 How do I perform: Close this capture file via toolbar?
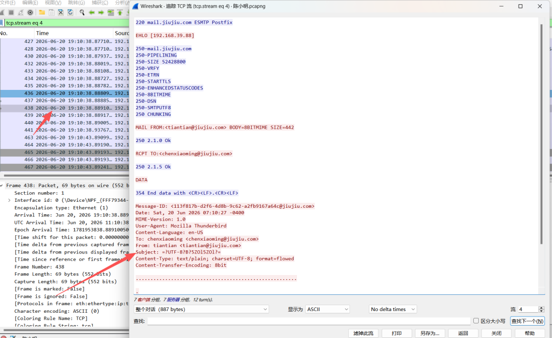[x=61, y=12]
